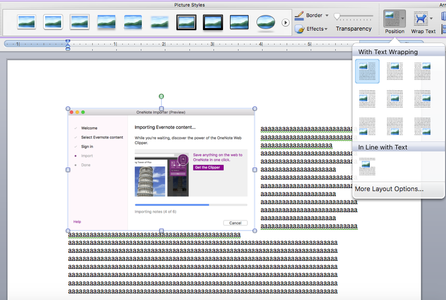Screen dimensions: 446x300
Task: Click the top-left resize handle of the image
Action: tap(68, 108)
